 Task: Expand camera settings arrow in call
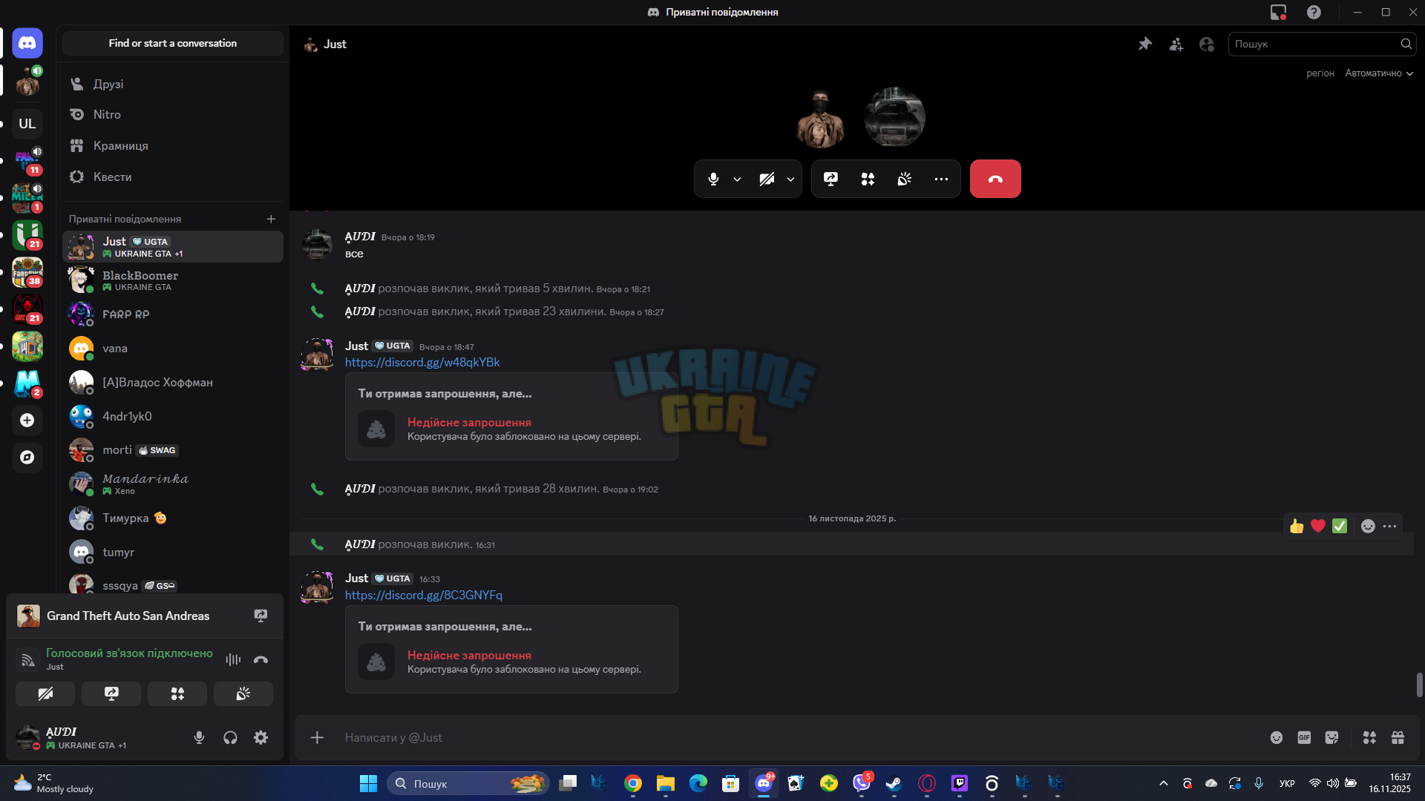[x=790, y=179]
